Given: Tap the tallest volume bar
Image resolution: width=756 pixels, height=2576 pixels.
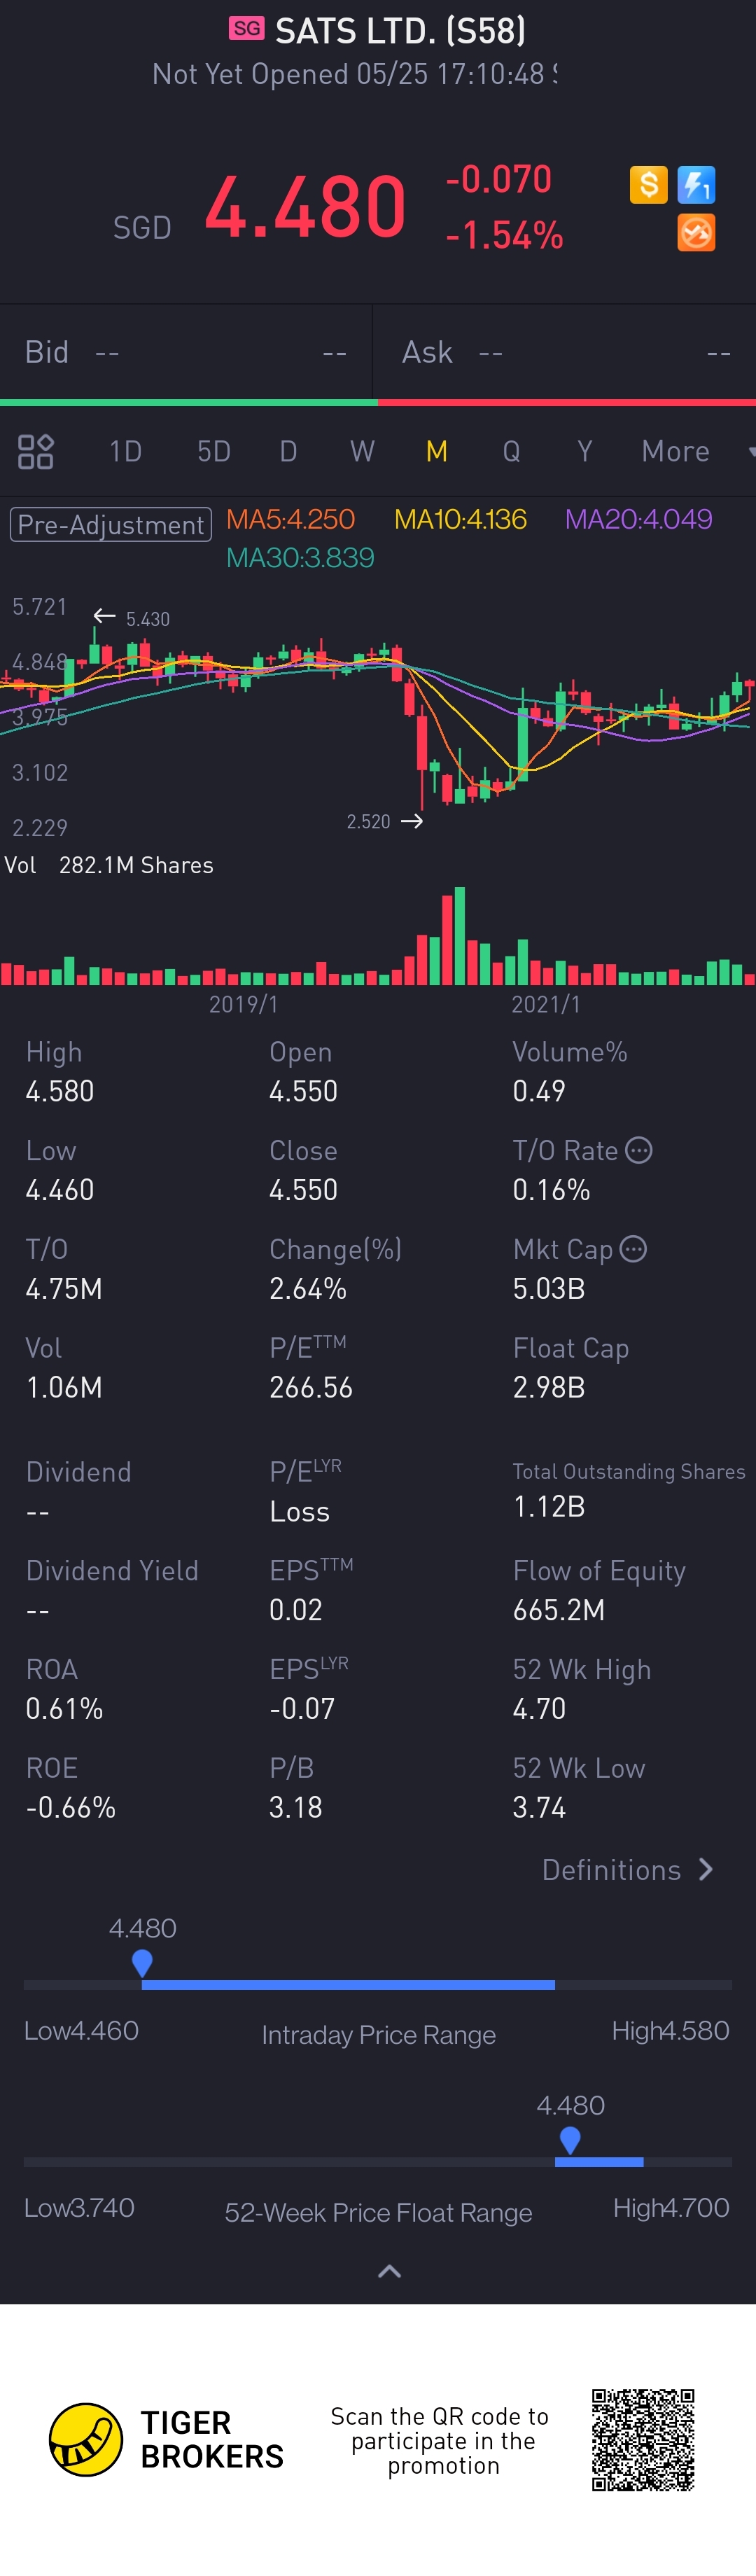Looking at the screenshot, I should click(460, 936).
